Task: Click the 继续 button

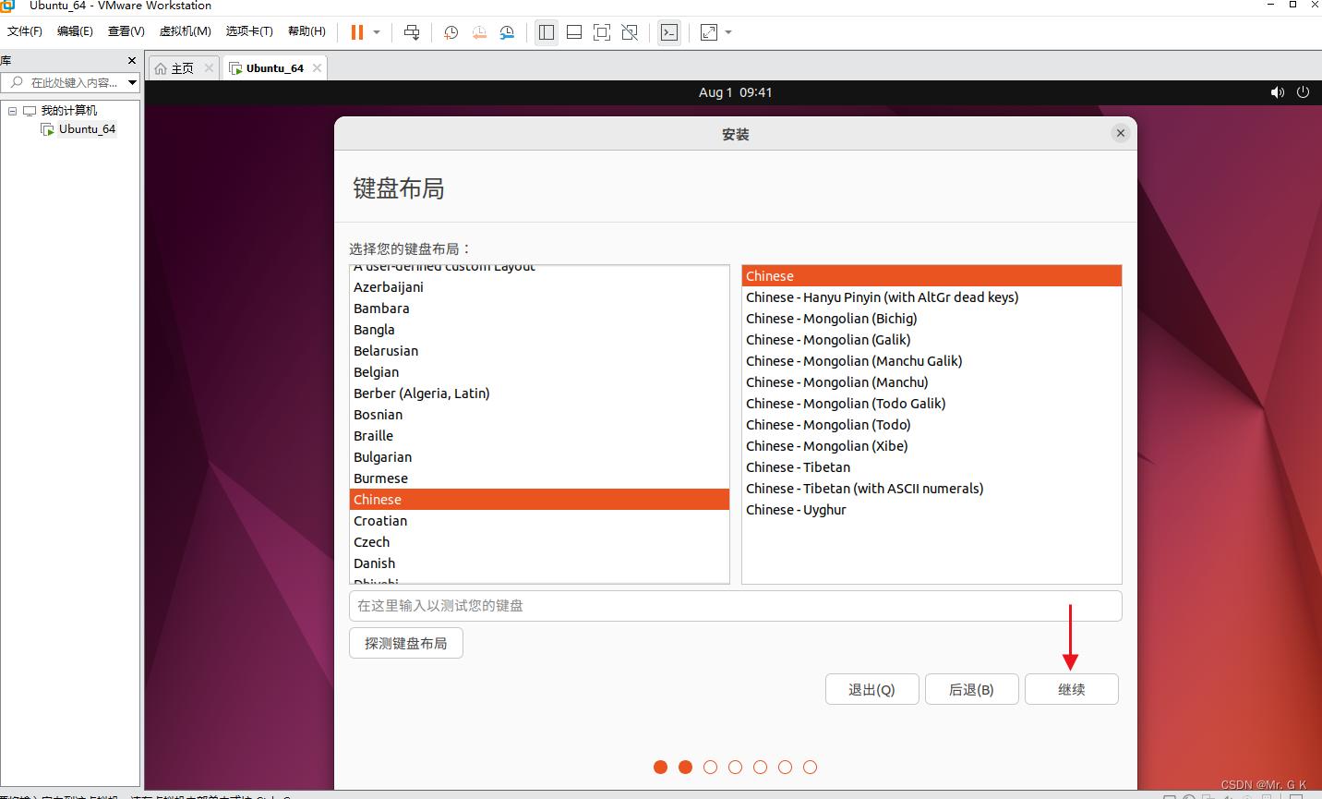Action: (x=1071, y=689)
